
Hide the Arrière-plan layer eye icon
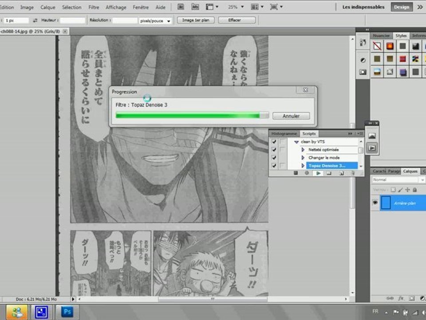click(375, 203)
